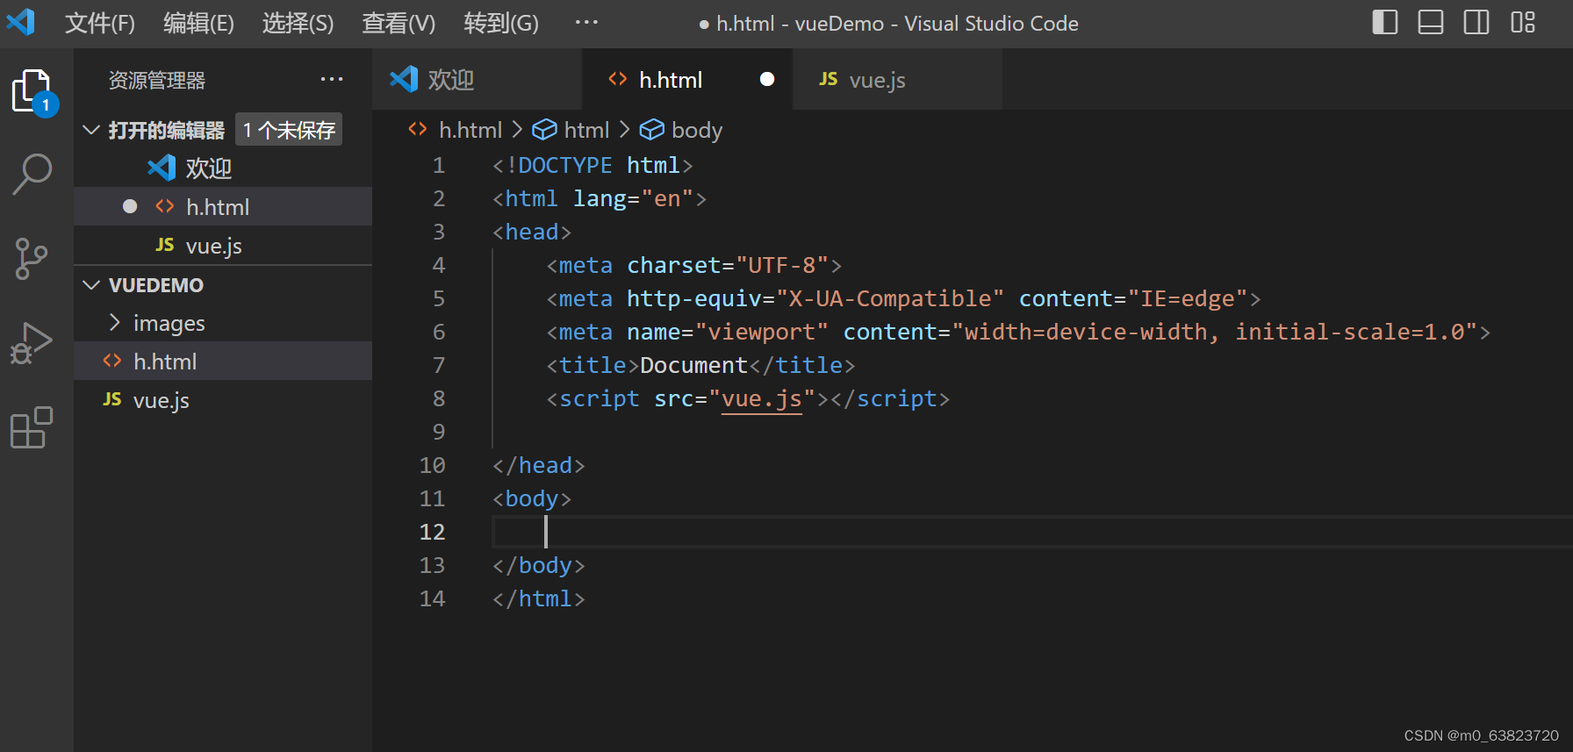Select vue.js in open editors list
The width and height of the screenshot is (1573, 752).
pyautogui.click(x=223, y=245)
